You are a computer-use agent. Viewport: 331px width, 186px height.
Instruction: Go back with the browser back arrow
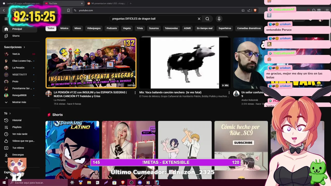pyautogui.click(x=4, y=10)
